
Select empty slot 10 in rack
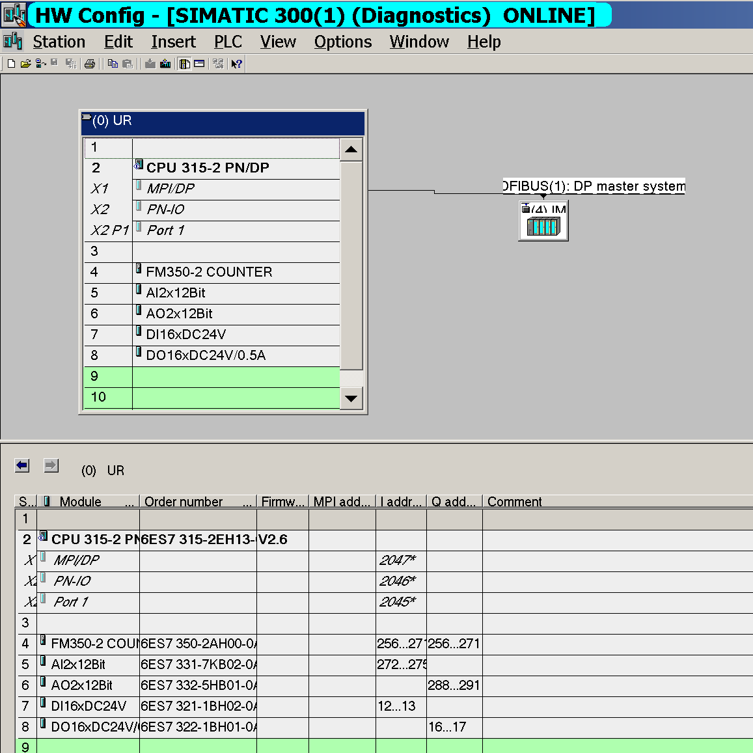(x=212, y=398)
